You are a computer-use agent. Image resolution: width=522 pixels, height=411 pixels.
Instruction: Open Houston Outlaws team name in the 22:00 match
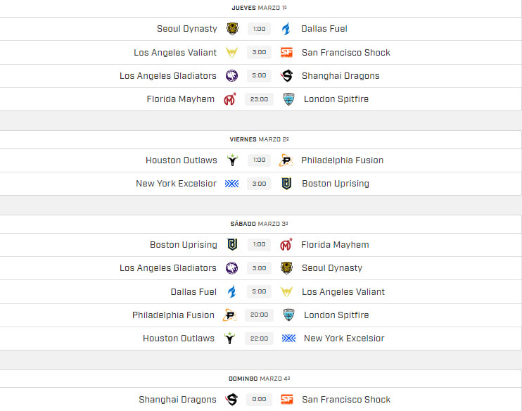coord(179,339)
